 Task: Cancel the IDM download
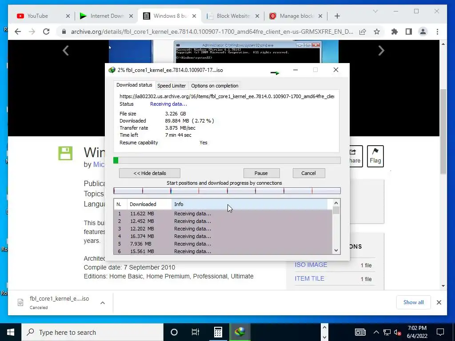coord(308,173)
